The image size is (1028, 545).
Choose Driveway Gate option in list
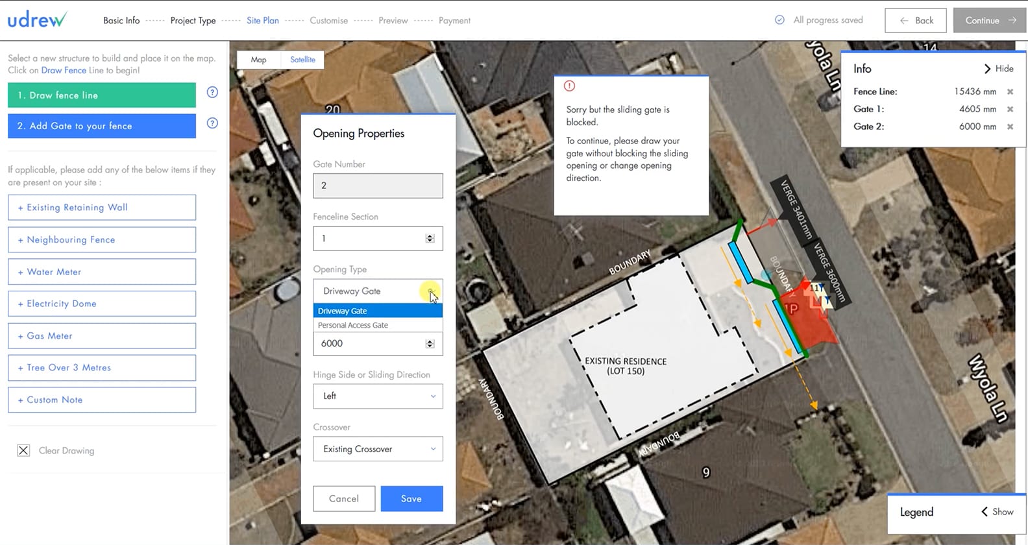click(x=378, y=311)
